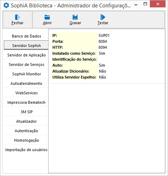
Task: Maximize the SophiA configuration window
Action: pos(145,4)
